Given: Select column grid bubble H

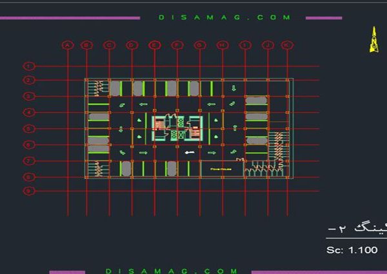Looking at the screenshot, I should pyautogui.click(x=222, y=45).
